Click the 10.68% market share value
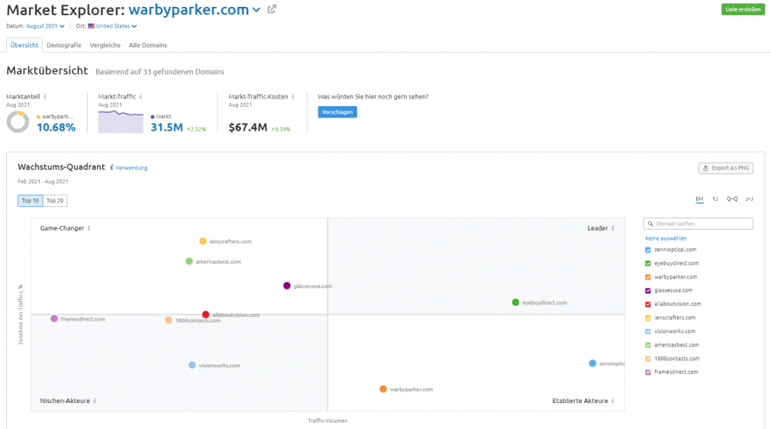Screen dimensions: 771x429 point(56,127)
